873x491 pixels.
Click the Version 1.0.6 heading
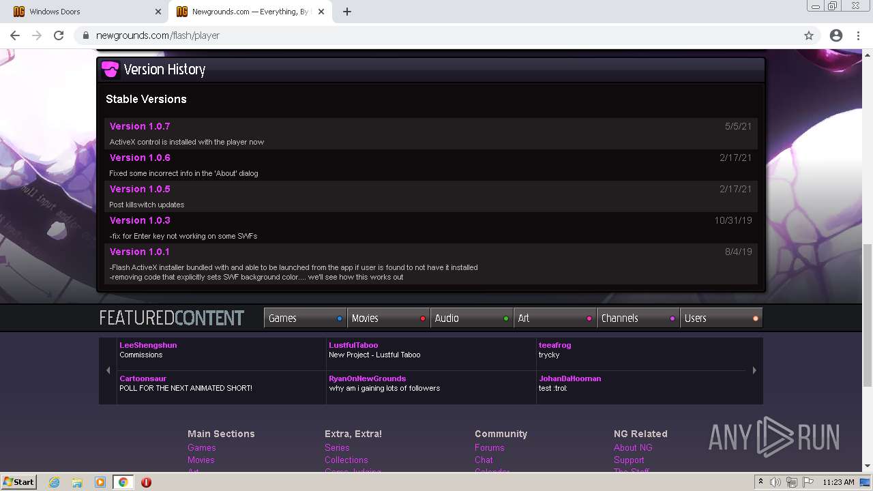click(x=140, y=158)
